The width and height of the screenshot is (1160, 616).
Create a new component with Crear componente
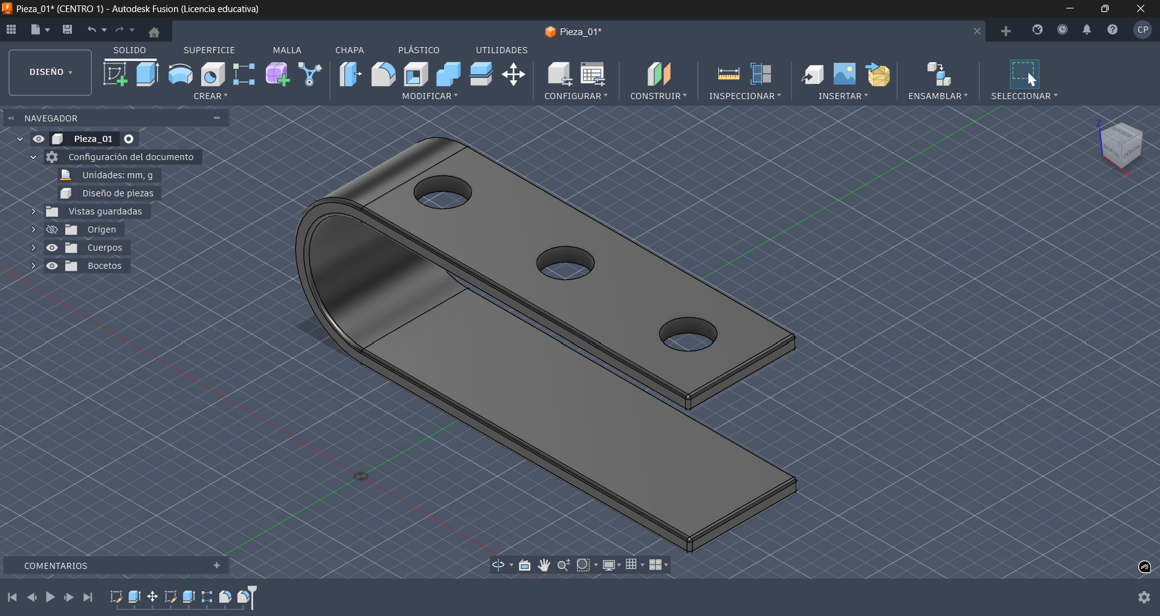[277, 74]
